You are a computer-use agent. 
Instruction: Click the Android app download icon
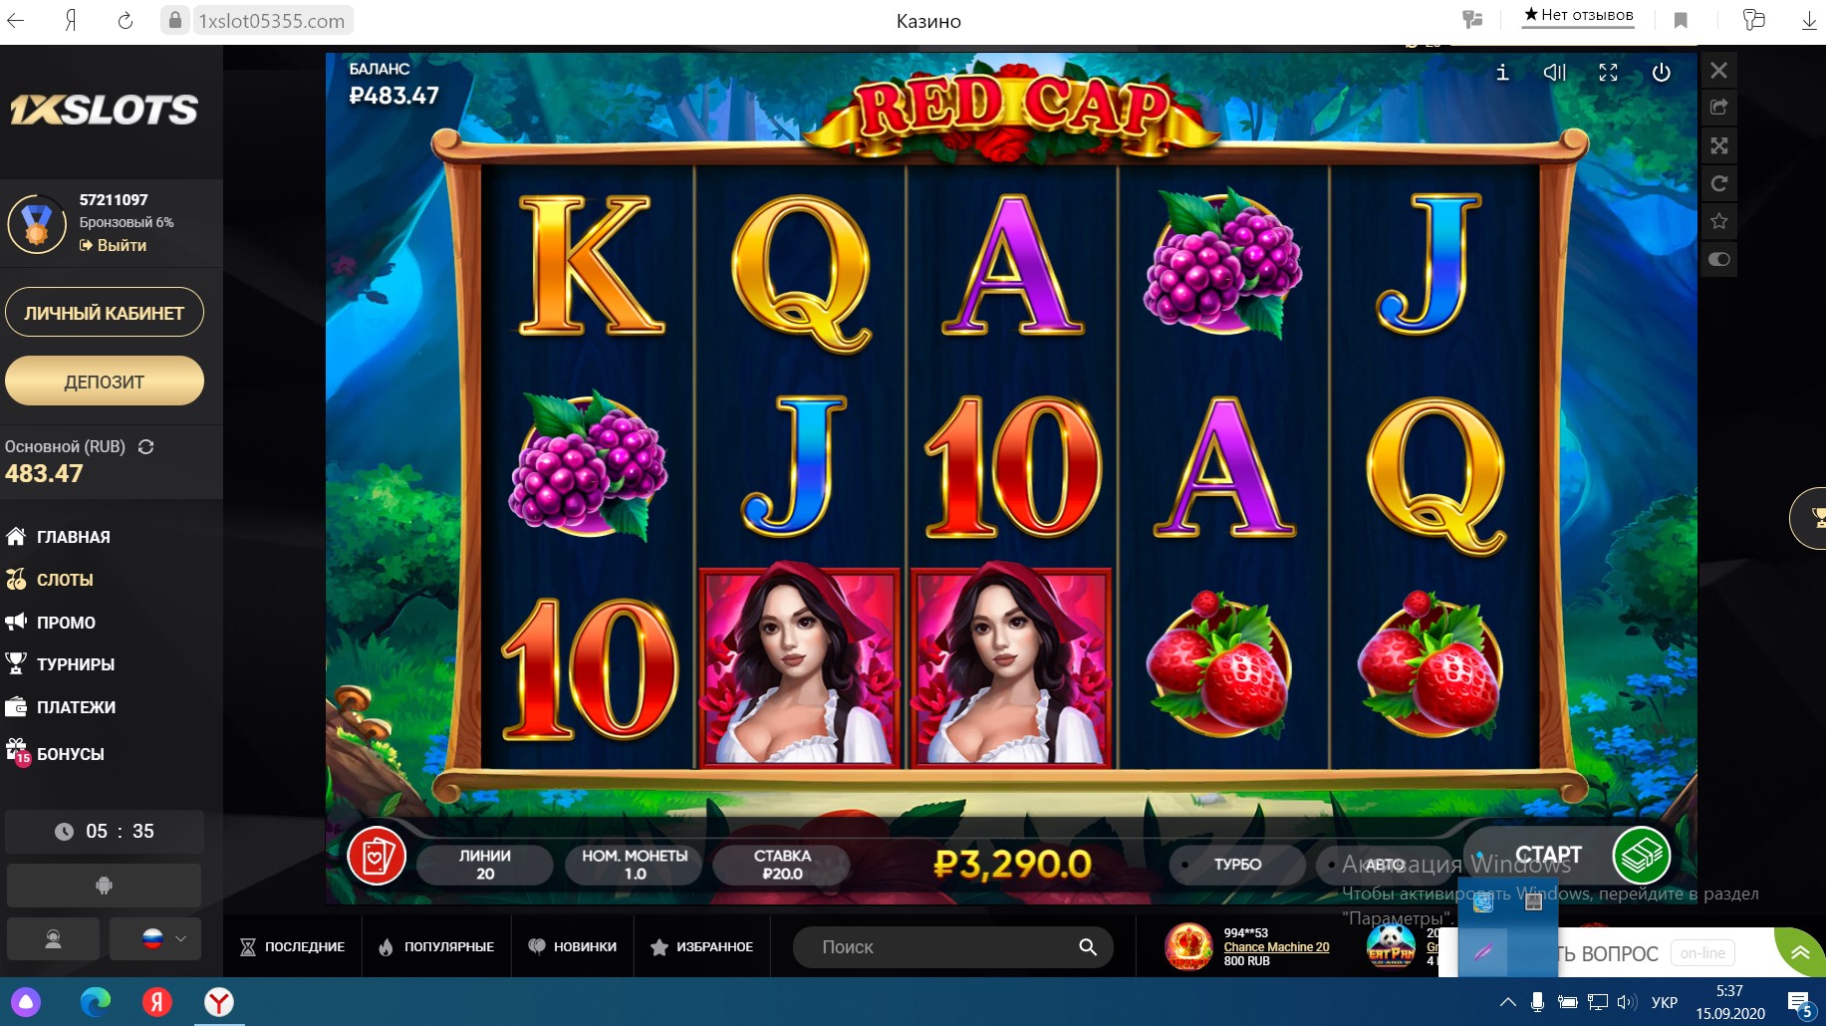[x=104, y=885]
